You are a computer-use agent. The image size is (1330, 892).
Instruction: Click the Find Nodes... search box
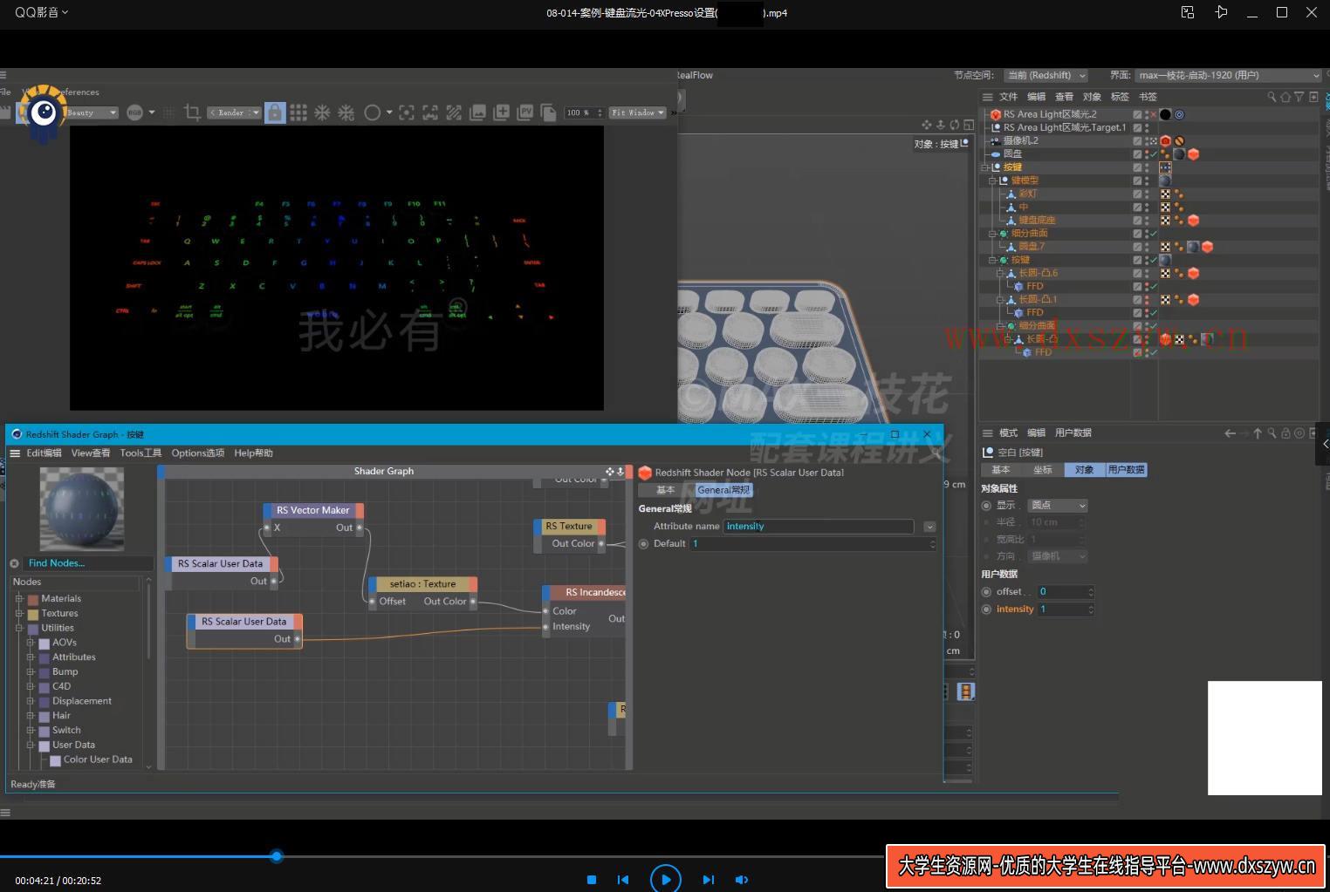88,563
